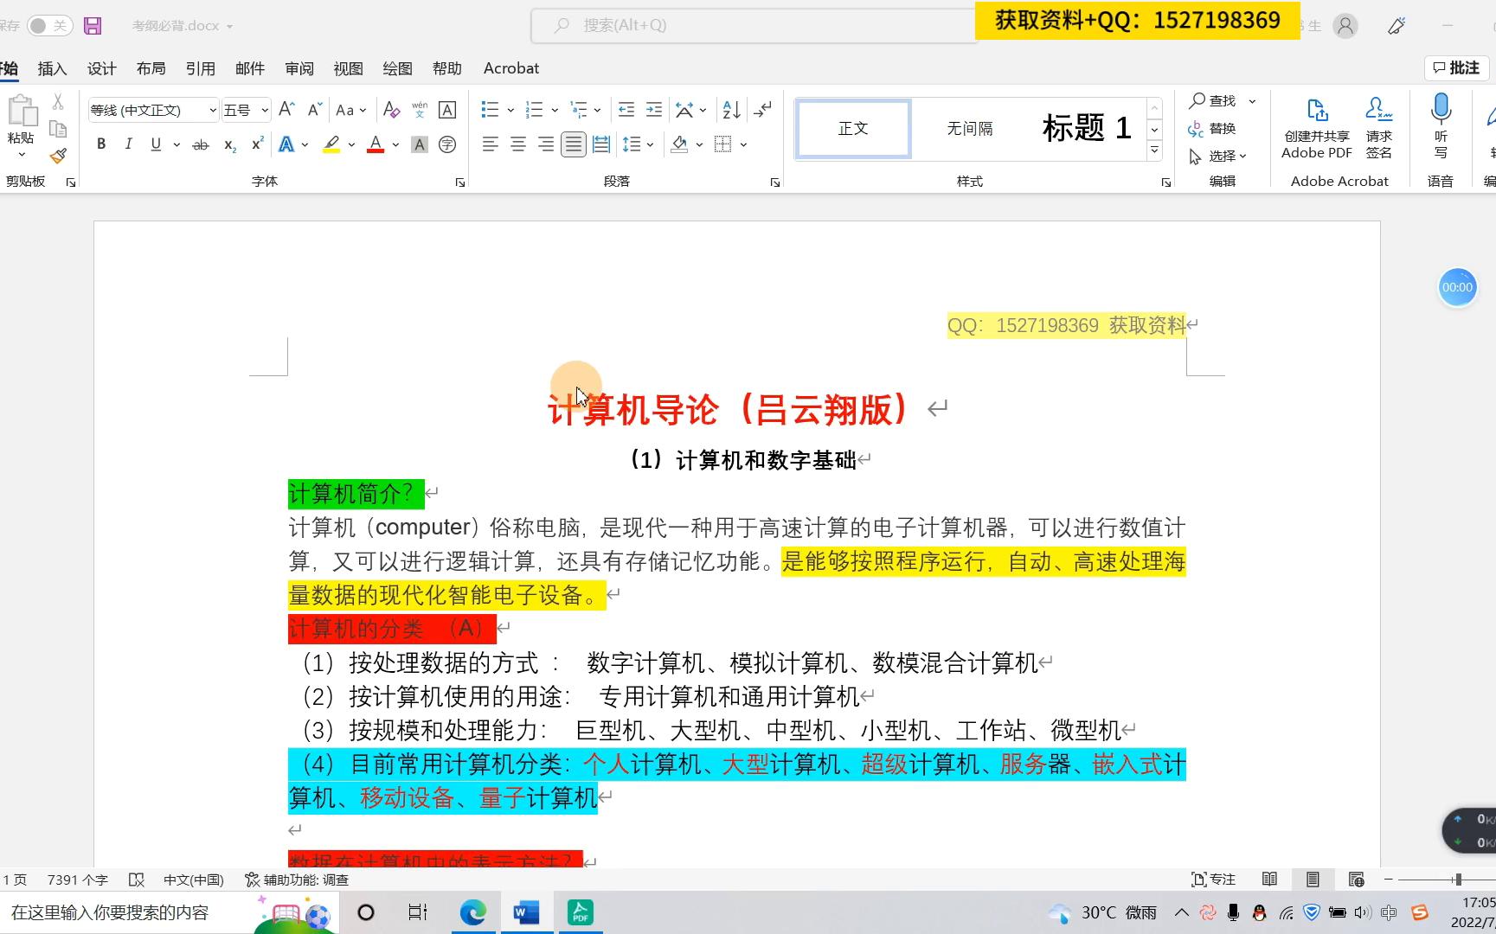Click the distributed alignment icon
The width and height of the screenshot is (1496, 934).
601,144
